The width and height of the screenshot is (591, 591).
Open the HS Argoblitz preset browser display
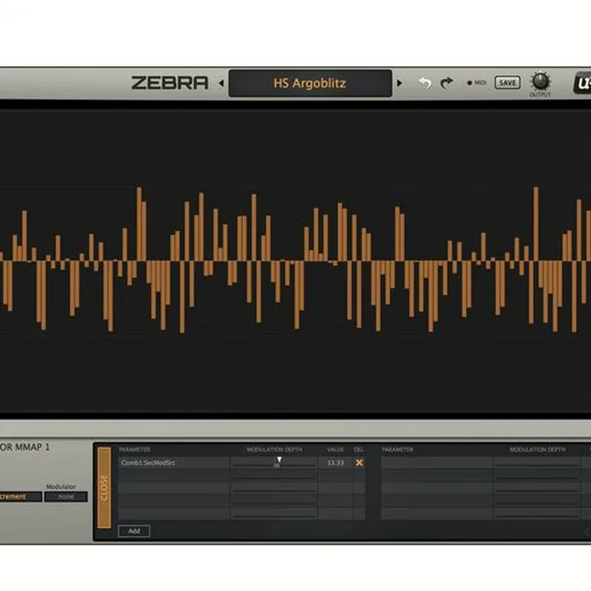pyautogui.click(x=310, y=83)
